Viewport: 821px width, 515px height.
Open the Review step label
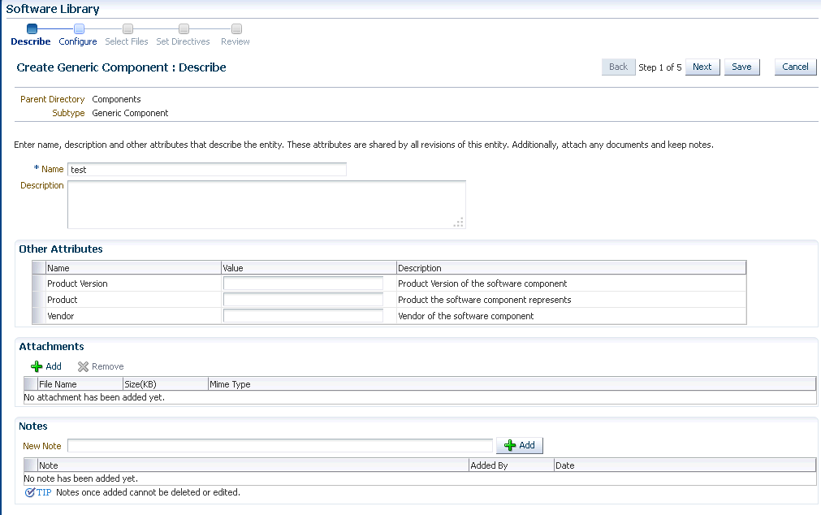click(235, 41)
